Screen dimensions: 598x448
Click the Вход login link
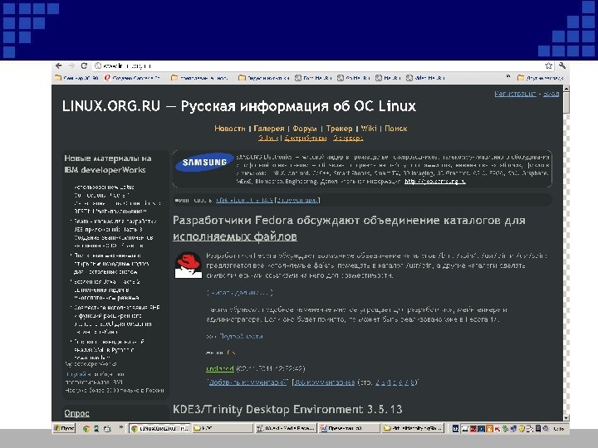click(551, 94)
